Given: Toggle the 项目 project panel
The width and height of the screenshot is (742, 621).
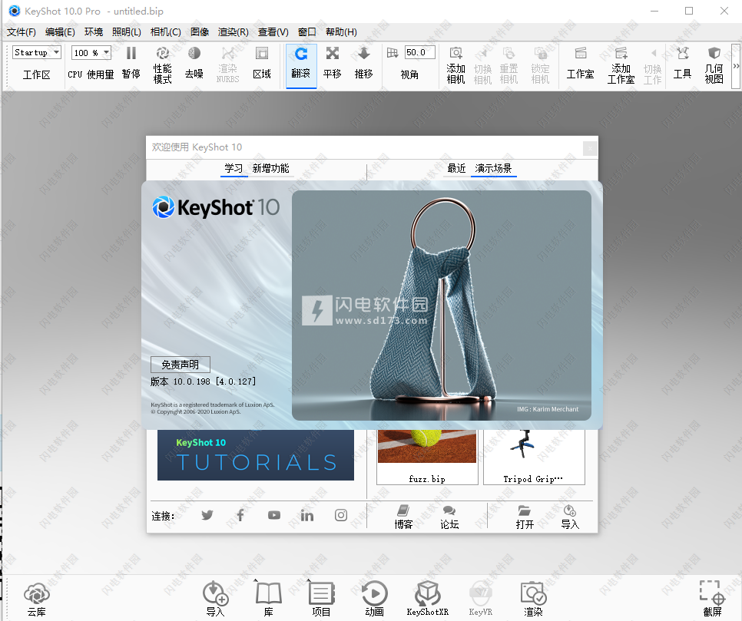Looking at the screenshot, I should click(x=321, y=600).
